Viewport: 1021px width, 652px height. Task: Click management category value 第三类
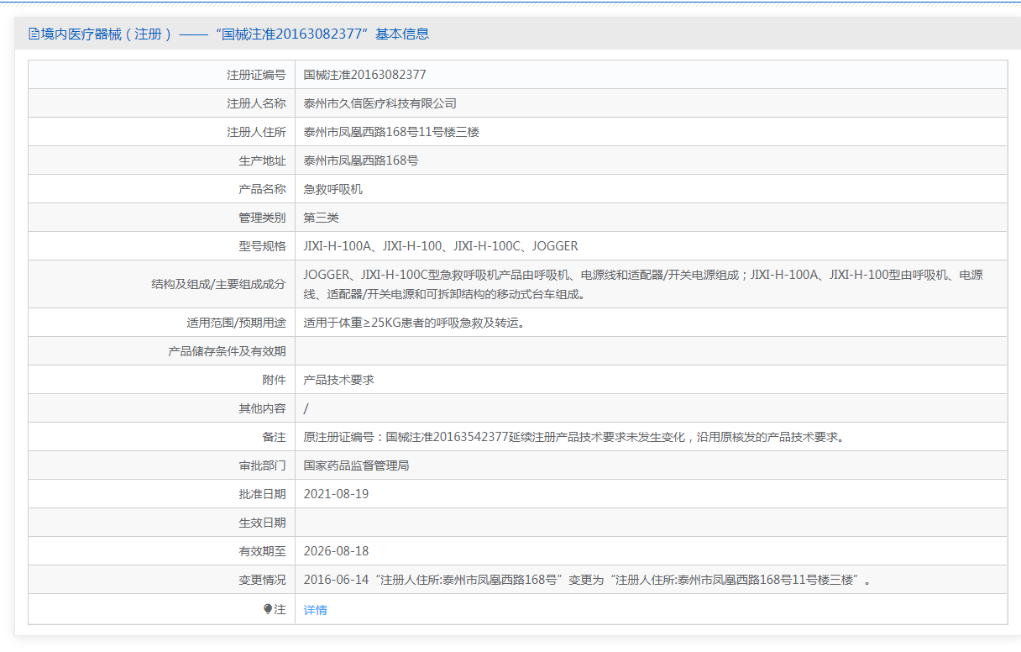tap(321, 218)
